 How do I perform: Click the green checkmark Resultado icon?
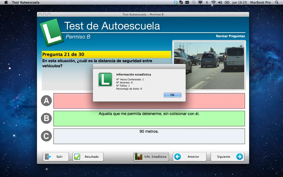coord(77,157)
